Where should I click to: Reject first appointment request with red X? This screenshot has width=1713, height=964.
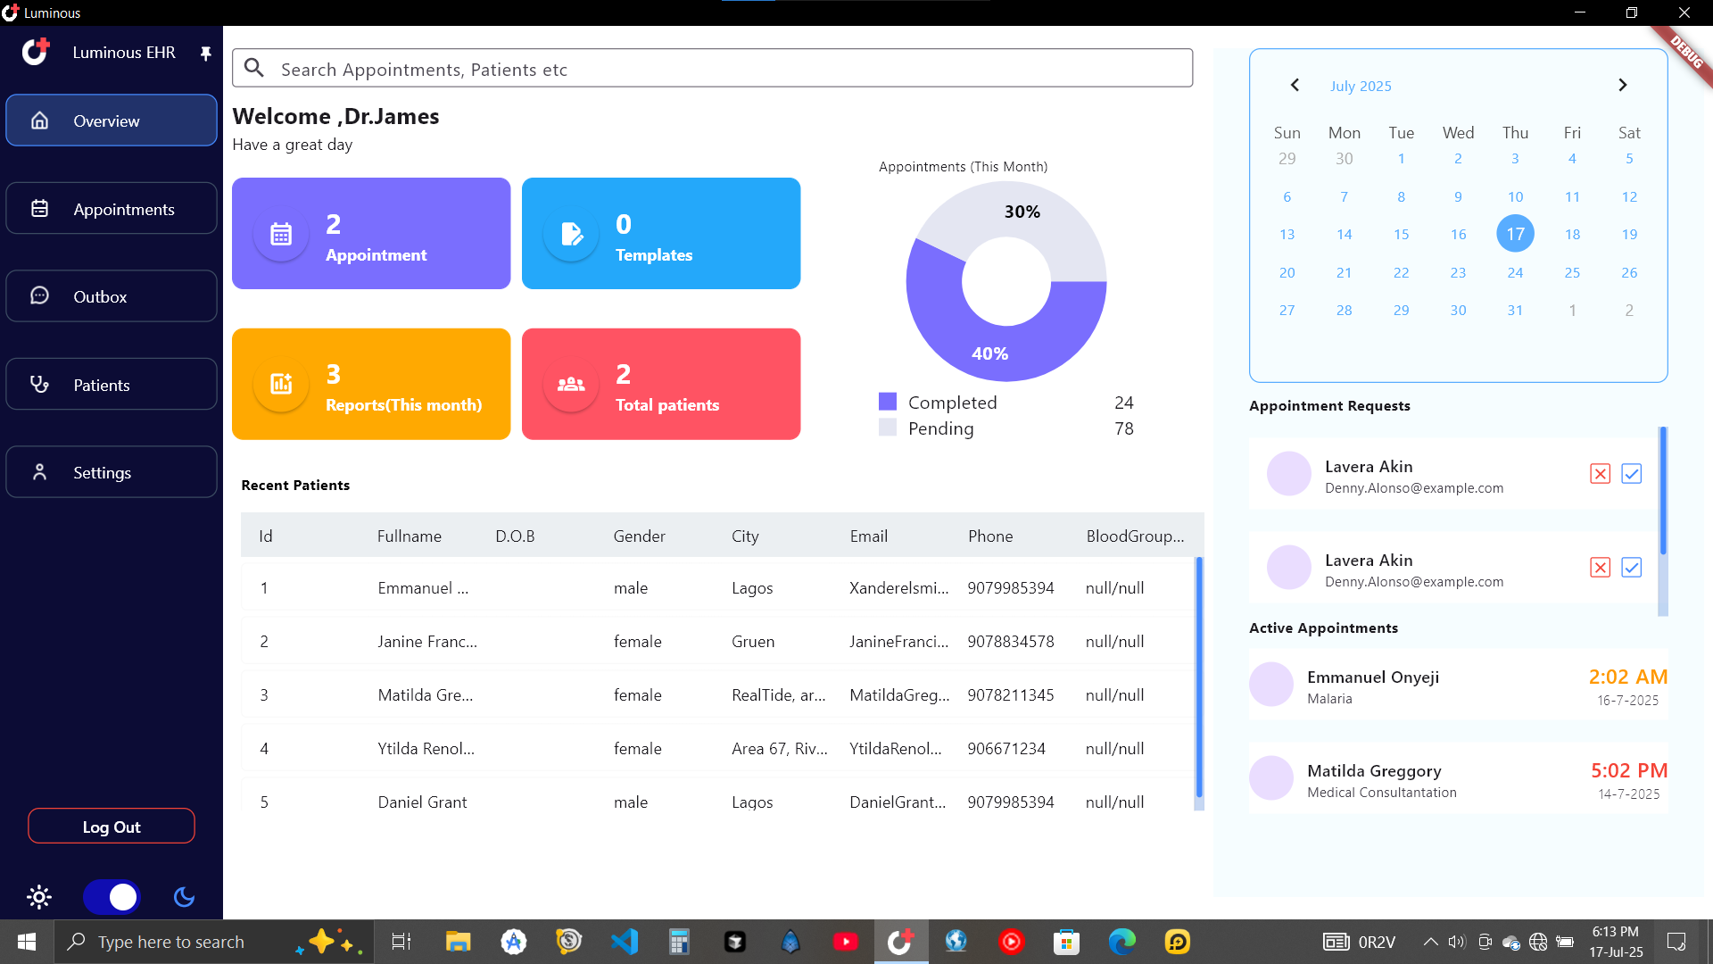(1599, 473)
